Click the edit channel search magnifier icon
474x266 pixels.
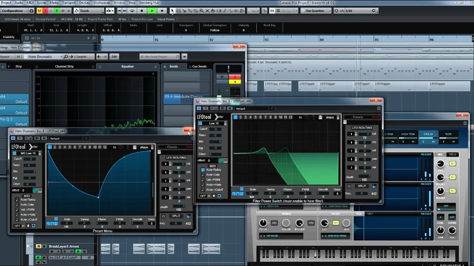coord(66,57)
